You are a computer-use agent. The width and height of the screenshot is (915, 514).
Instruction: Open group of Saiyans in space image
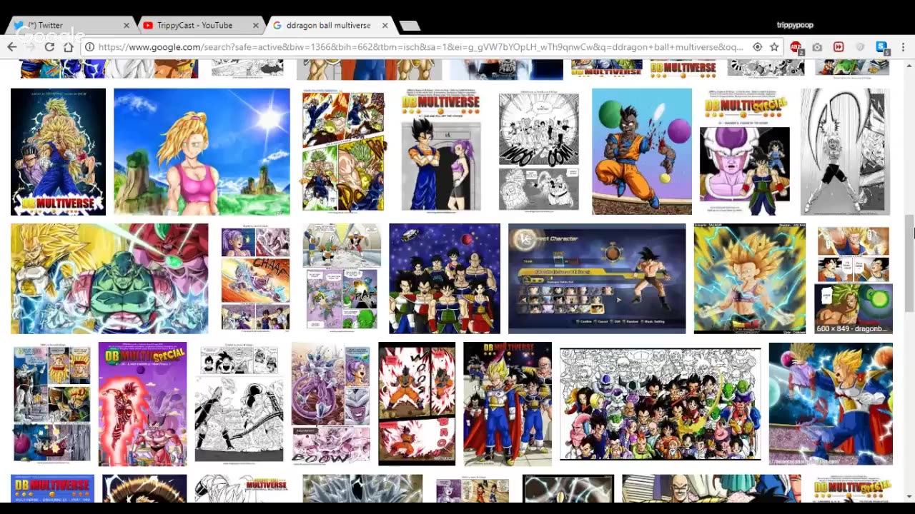[445, 278]
